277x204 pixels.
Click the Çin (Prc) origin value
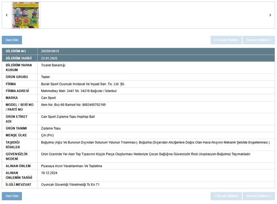48,135
